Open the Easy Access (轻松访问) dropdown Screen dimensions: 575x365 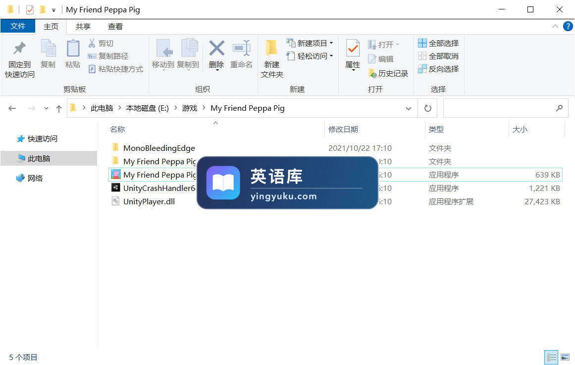click(x=310, y=56)
